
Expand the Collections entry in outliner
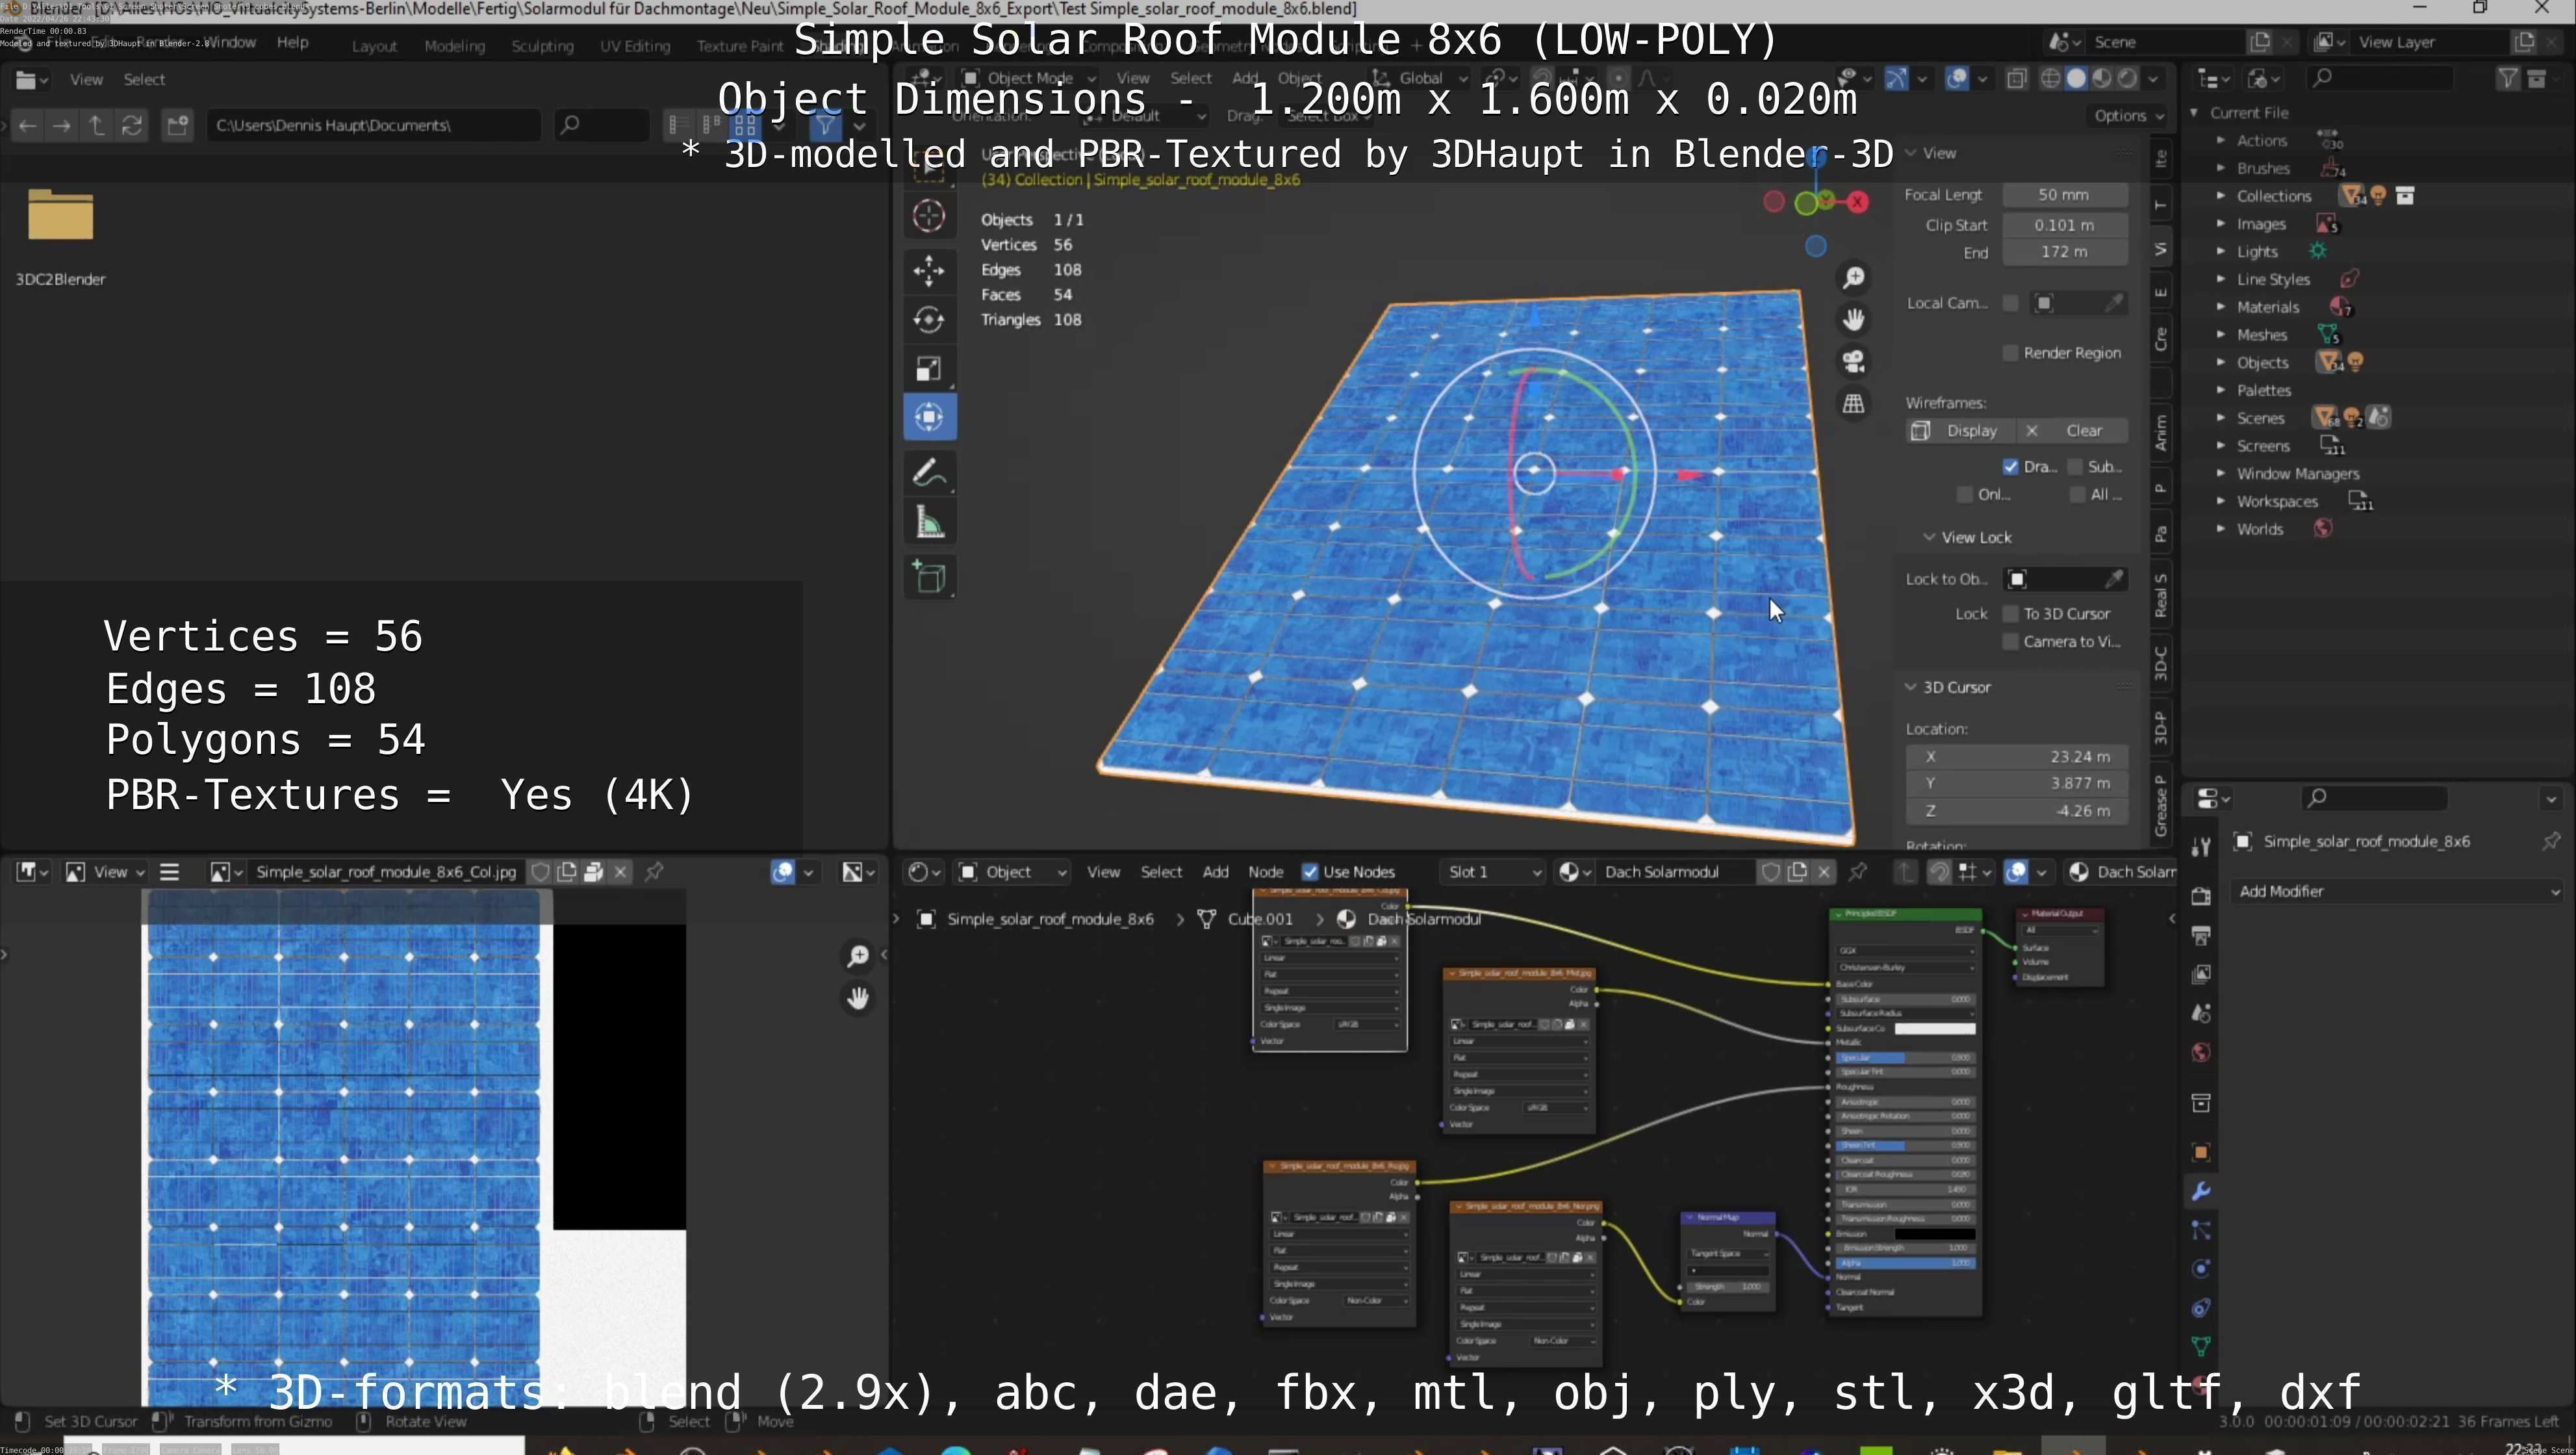2221,196
